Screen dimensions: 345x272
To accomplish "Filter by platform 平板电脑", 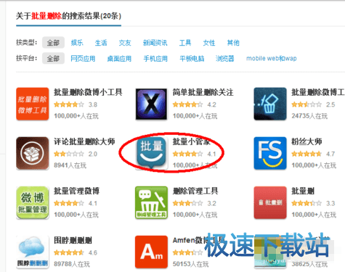I will pyautogui.click(x=192, y=59).
